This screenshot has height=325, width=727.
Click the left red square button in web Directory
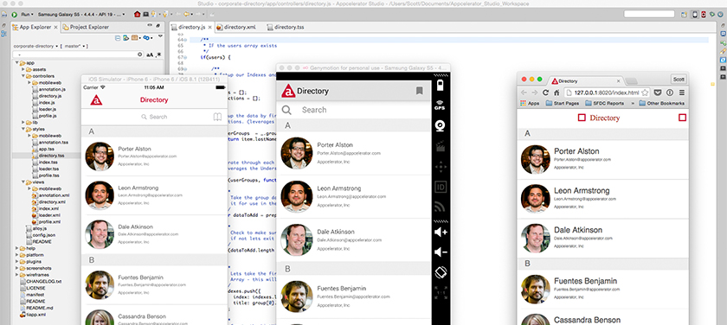click(582, 118)
